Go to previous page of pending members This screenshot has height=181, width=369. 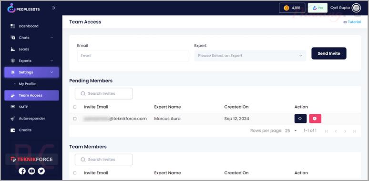(x=336, y=131)
